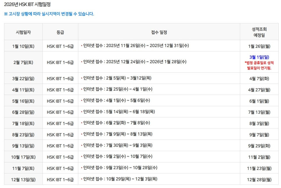Select score date '11월 23일(월)'
Viewport: 281px width, 188px height.
pyautogui.click(x=259, y=168)
